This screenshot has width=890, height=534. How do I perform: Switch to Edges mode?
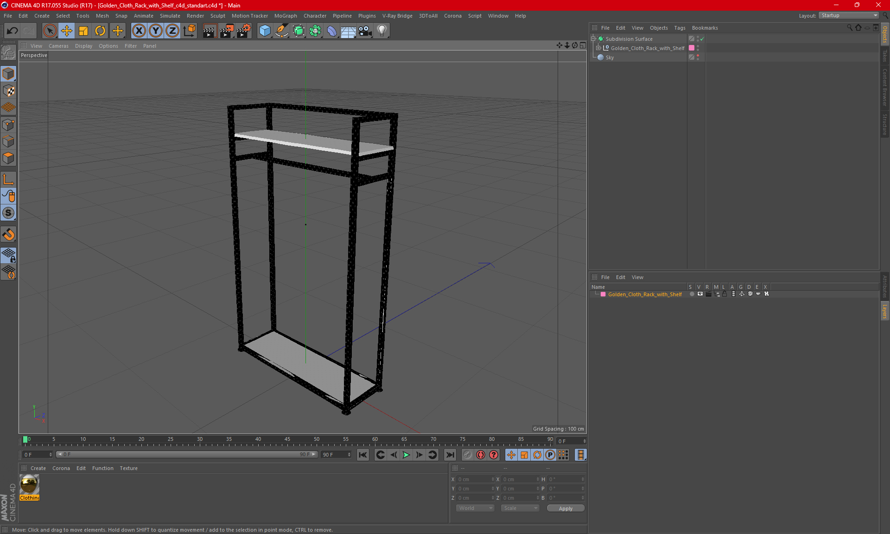[8, 141]
